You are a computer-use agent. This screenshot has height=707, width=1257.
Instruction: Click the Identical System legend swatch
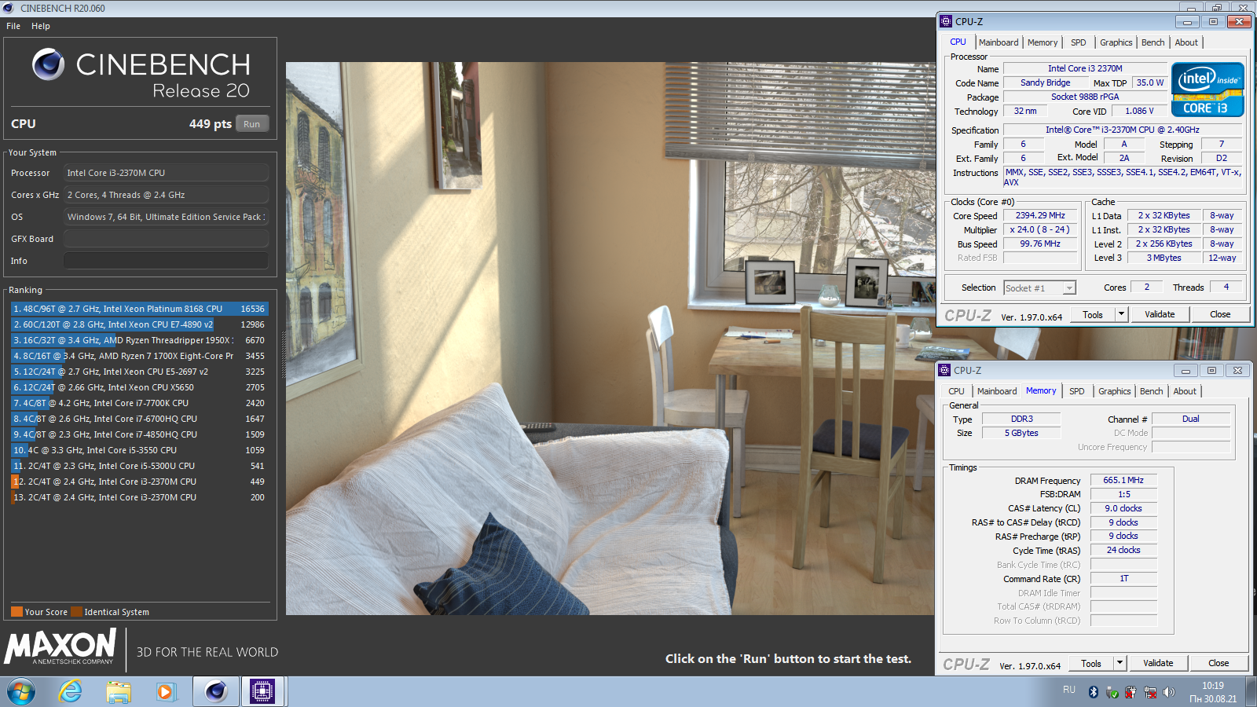pos(76,612)
